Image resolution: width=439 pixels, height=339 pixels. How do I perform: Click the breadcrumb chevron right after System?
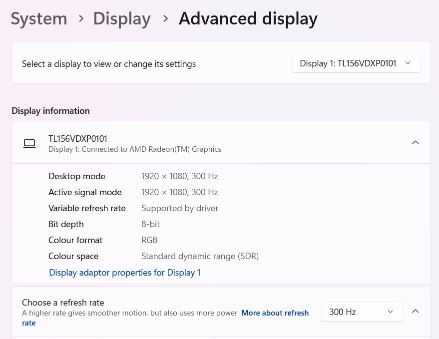(x=81, y=19)
